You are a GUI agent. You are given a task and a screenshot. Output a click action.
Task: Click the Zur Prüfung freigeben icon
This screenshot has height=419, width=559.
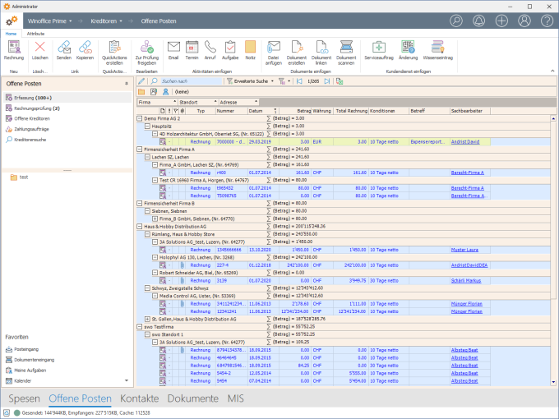[x=146, y=48]
